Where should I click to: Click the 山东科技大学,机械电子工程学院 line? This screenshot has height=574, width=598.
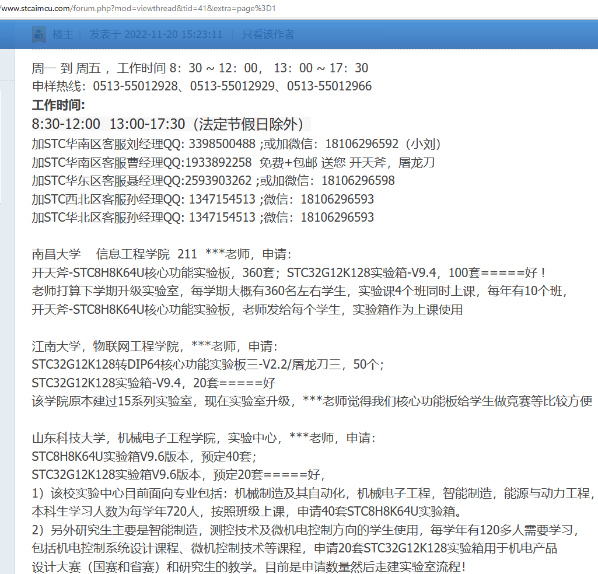click(204, 438)
